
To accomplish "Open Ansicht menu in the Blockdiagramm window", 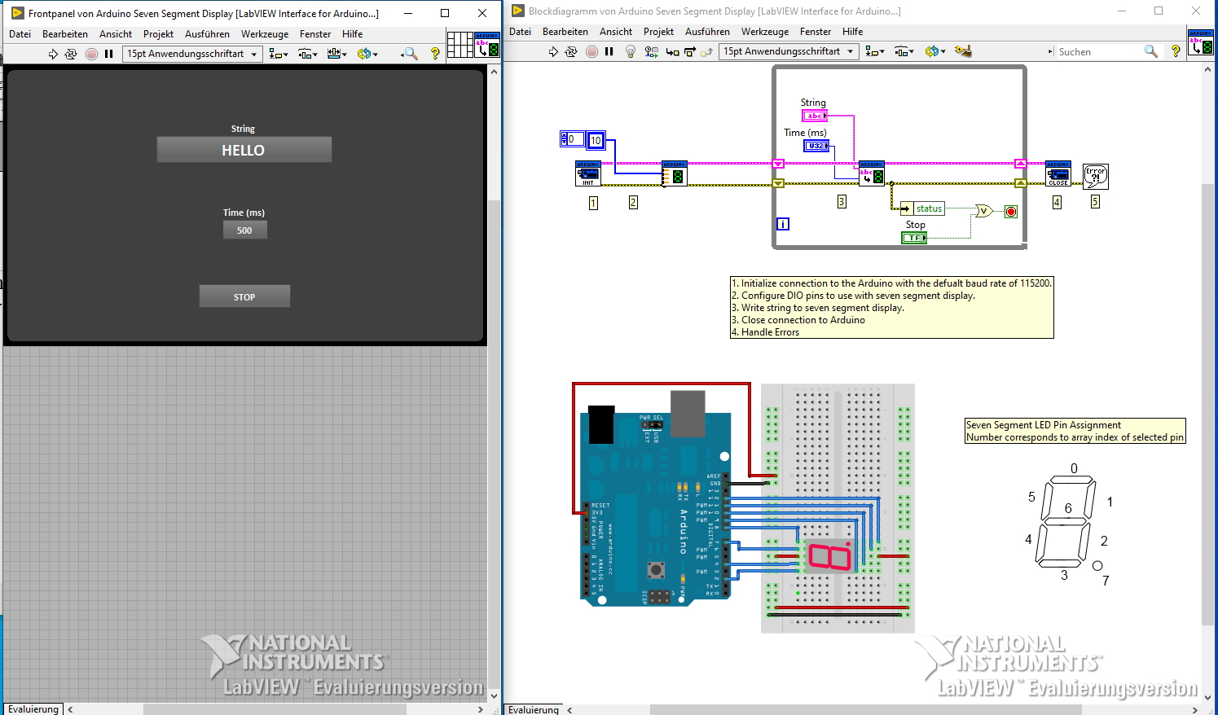I will pyautogui.click(x=616, y=32).
